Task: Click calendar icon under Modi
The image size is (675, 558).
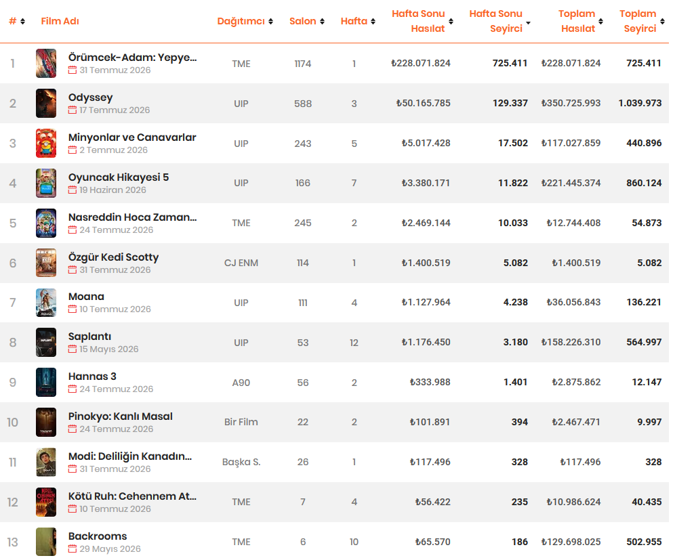Action: click(x=73, y=469)
